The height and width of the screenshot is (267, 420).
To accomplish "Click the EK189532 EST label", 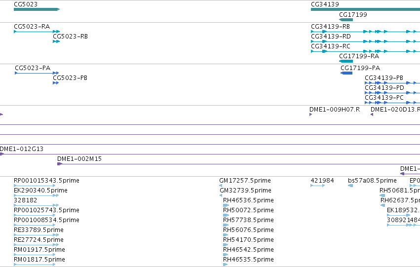I will [x=403, y=210].
